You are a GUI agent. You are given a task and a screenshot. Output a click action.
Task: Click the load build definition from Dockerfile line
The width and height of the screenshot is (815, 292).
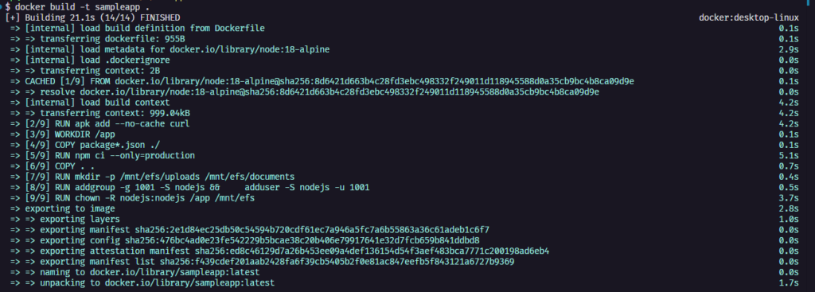137,29
